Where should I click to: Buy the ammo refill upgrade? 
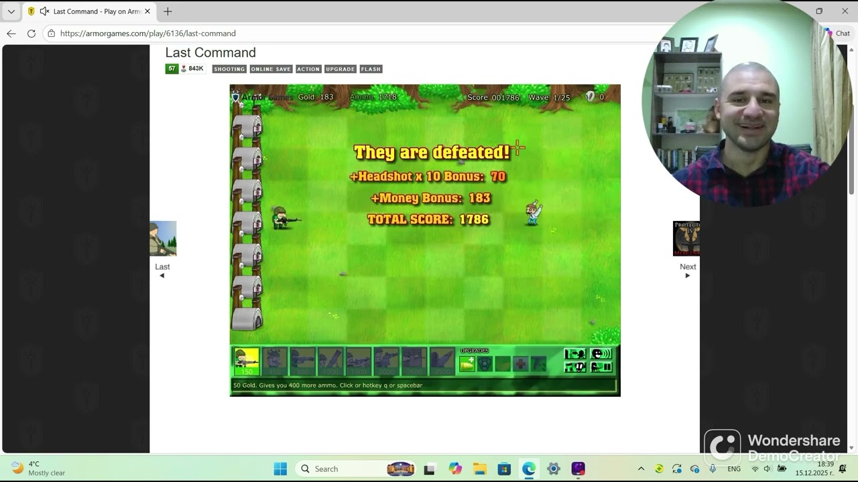tap(467, 364)
